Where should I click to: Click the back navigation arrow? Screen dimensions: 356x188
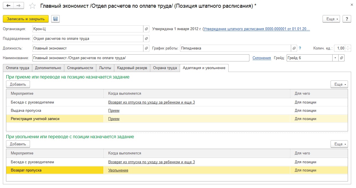(x=9, y=6)
